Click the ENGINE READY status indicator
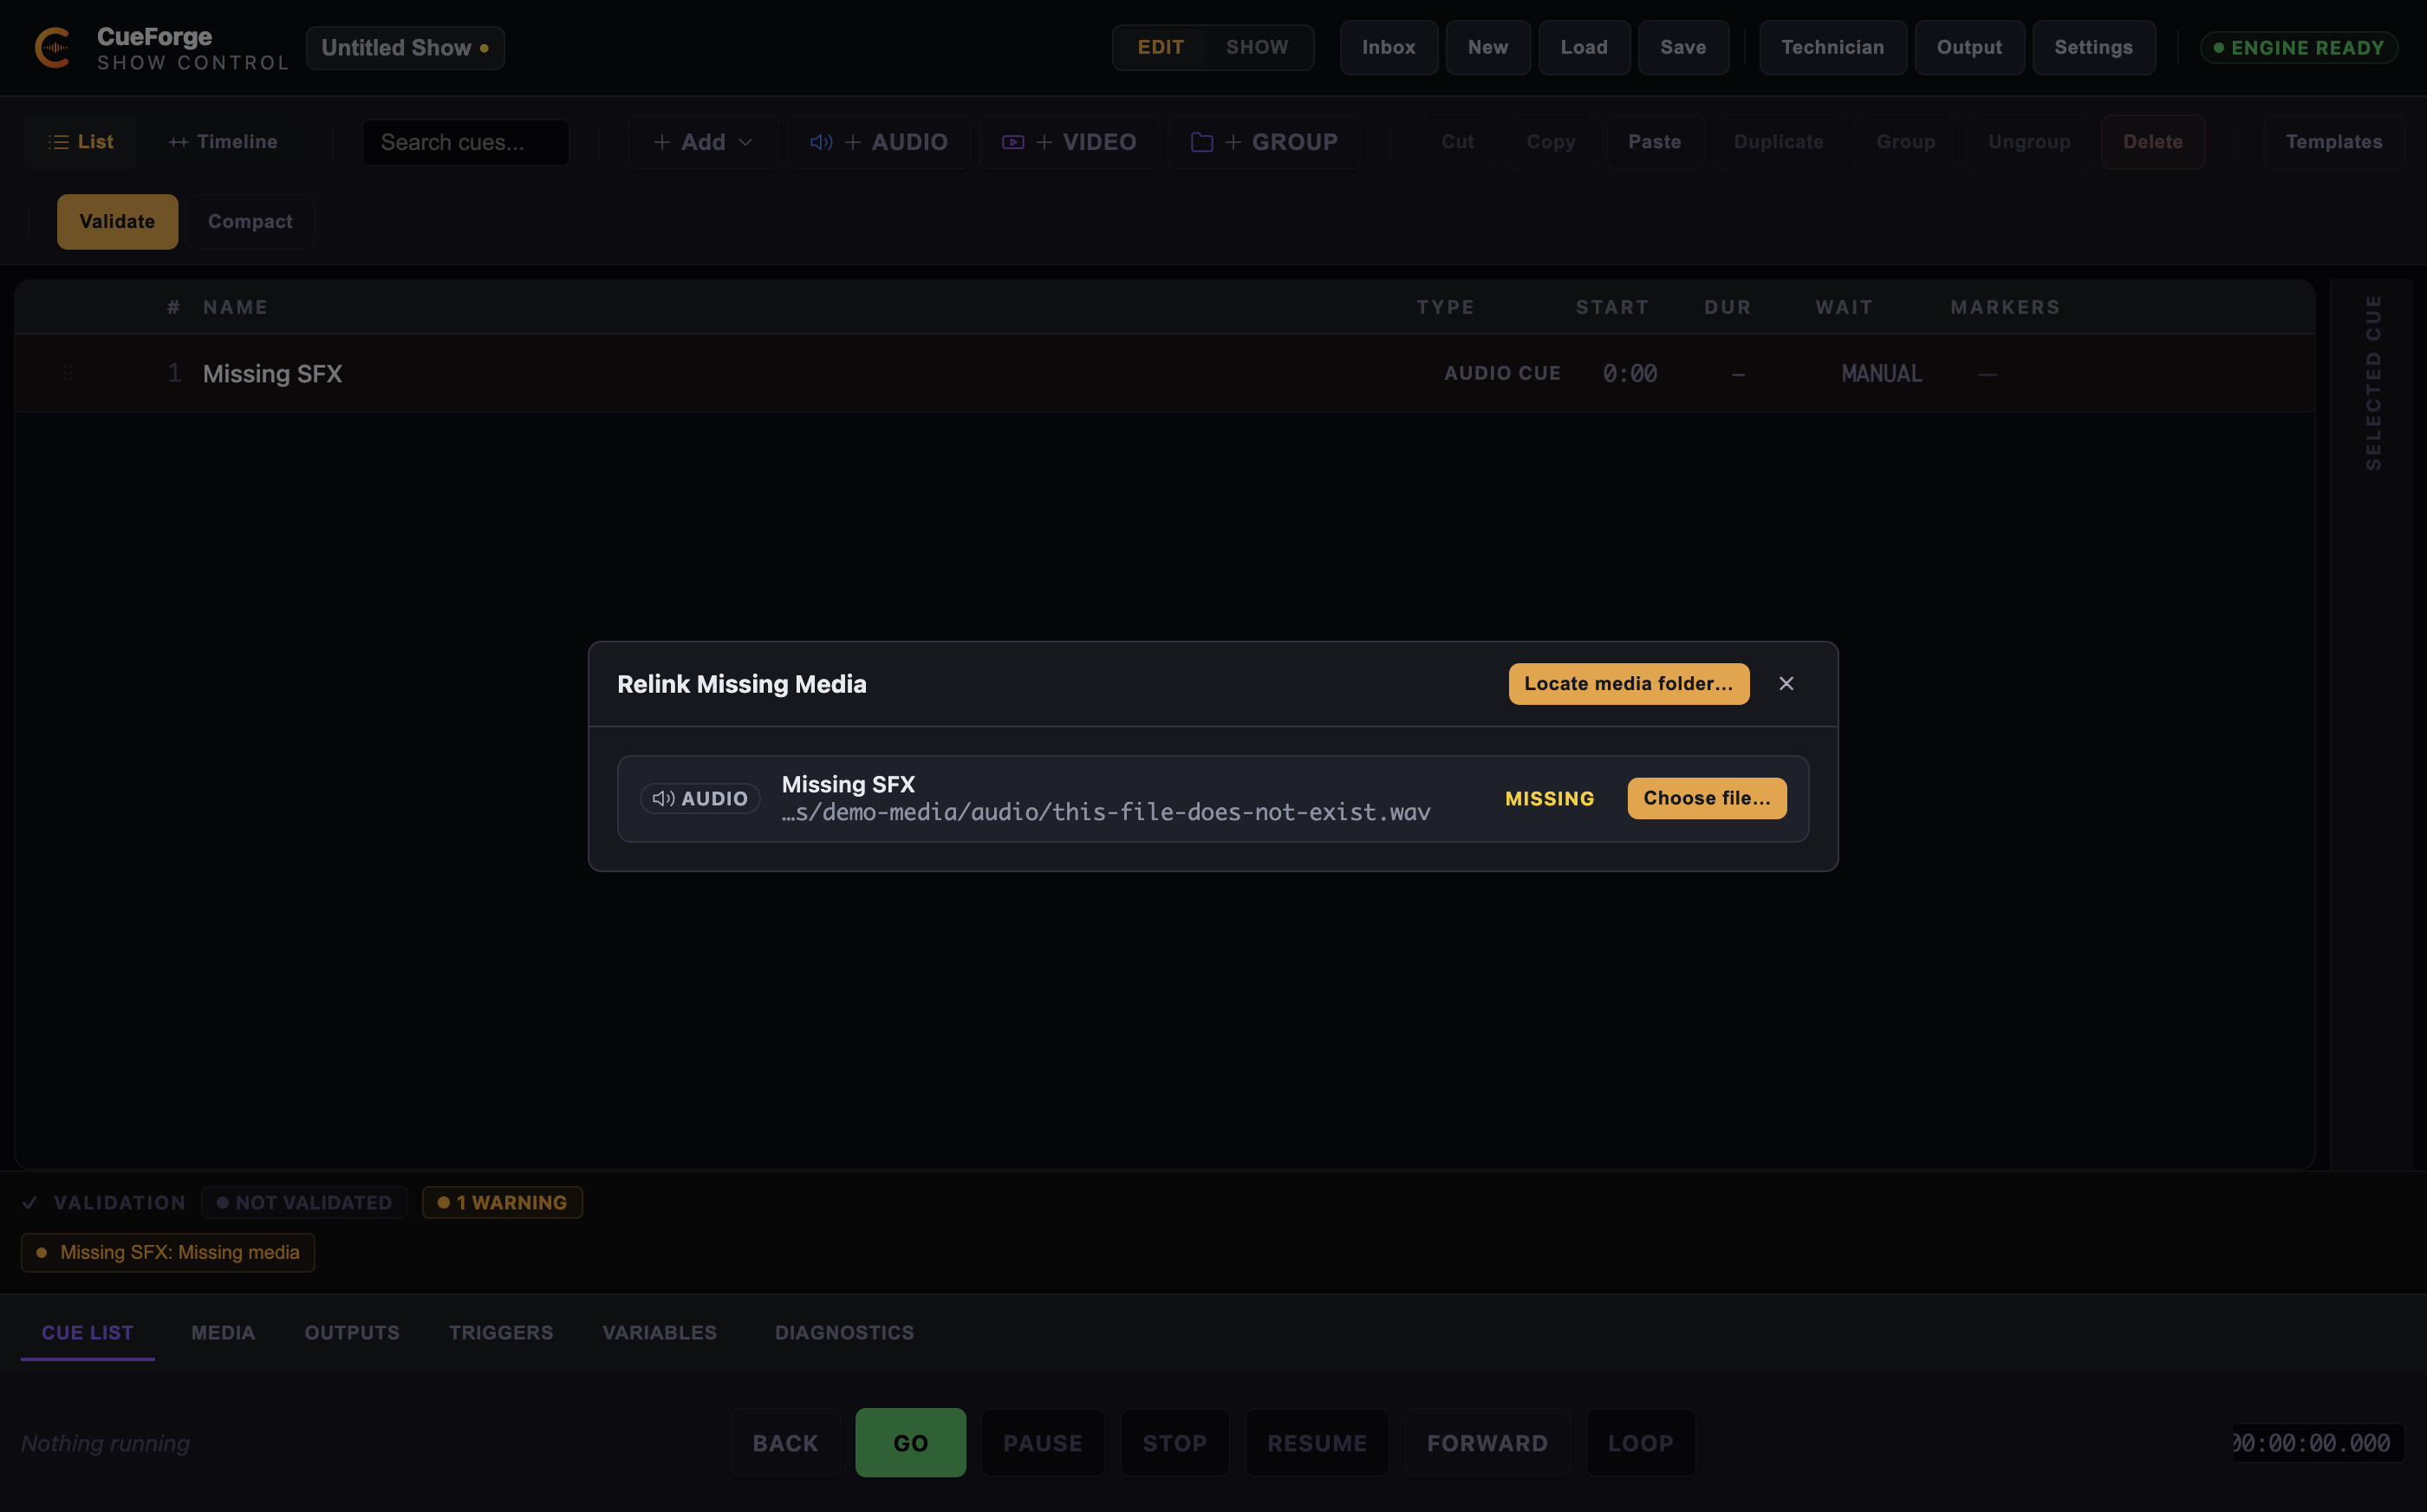This screenshot has height=1512, width=2427. click(x=2298, y=48)
